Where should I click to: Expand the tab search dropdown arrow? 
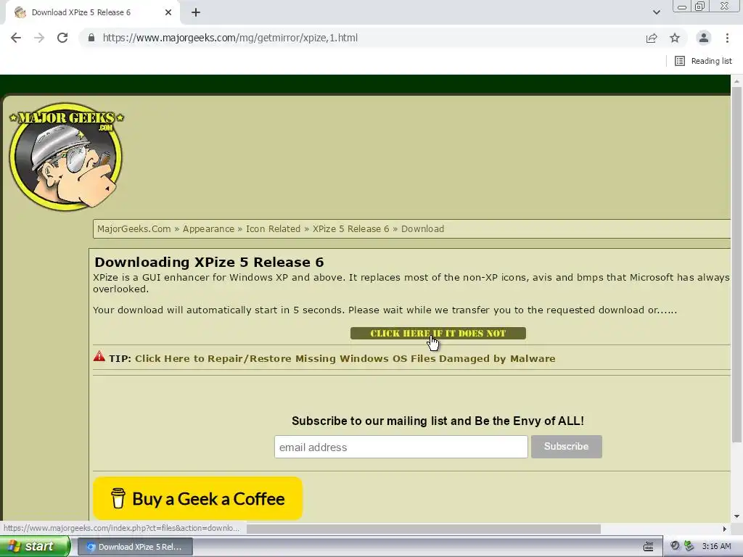pos(656,12)
